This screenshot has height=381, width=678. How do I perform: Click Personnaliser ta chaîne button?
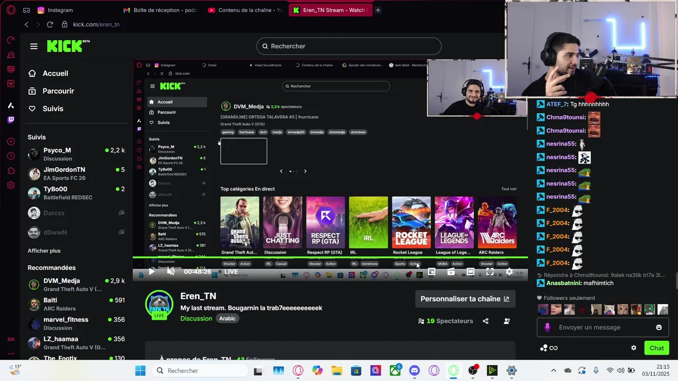click(x=465, y=299)
